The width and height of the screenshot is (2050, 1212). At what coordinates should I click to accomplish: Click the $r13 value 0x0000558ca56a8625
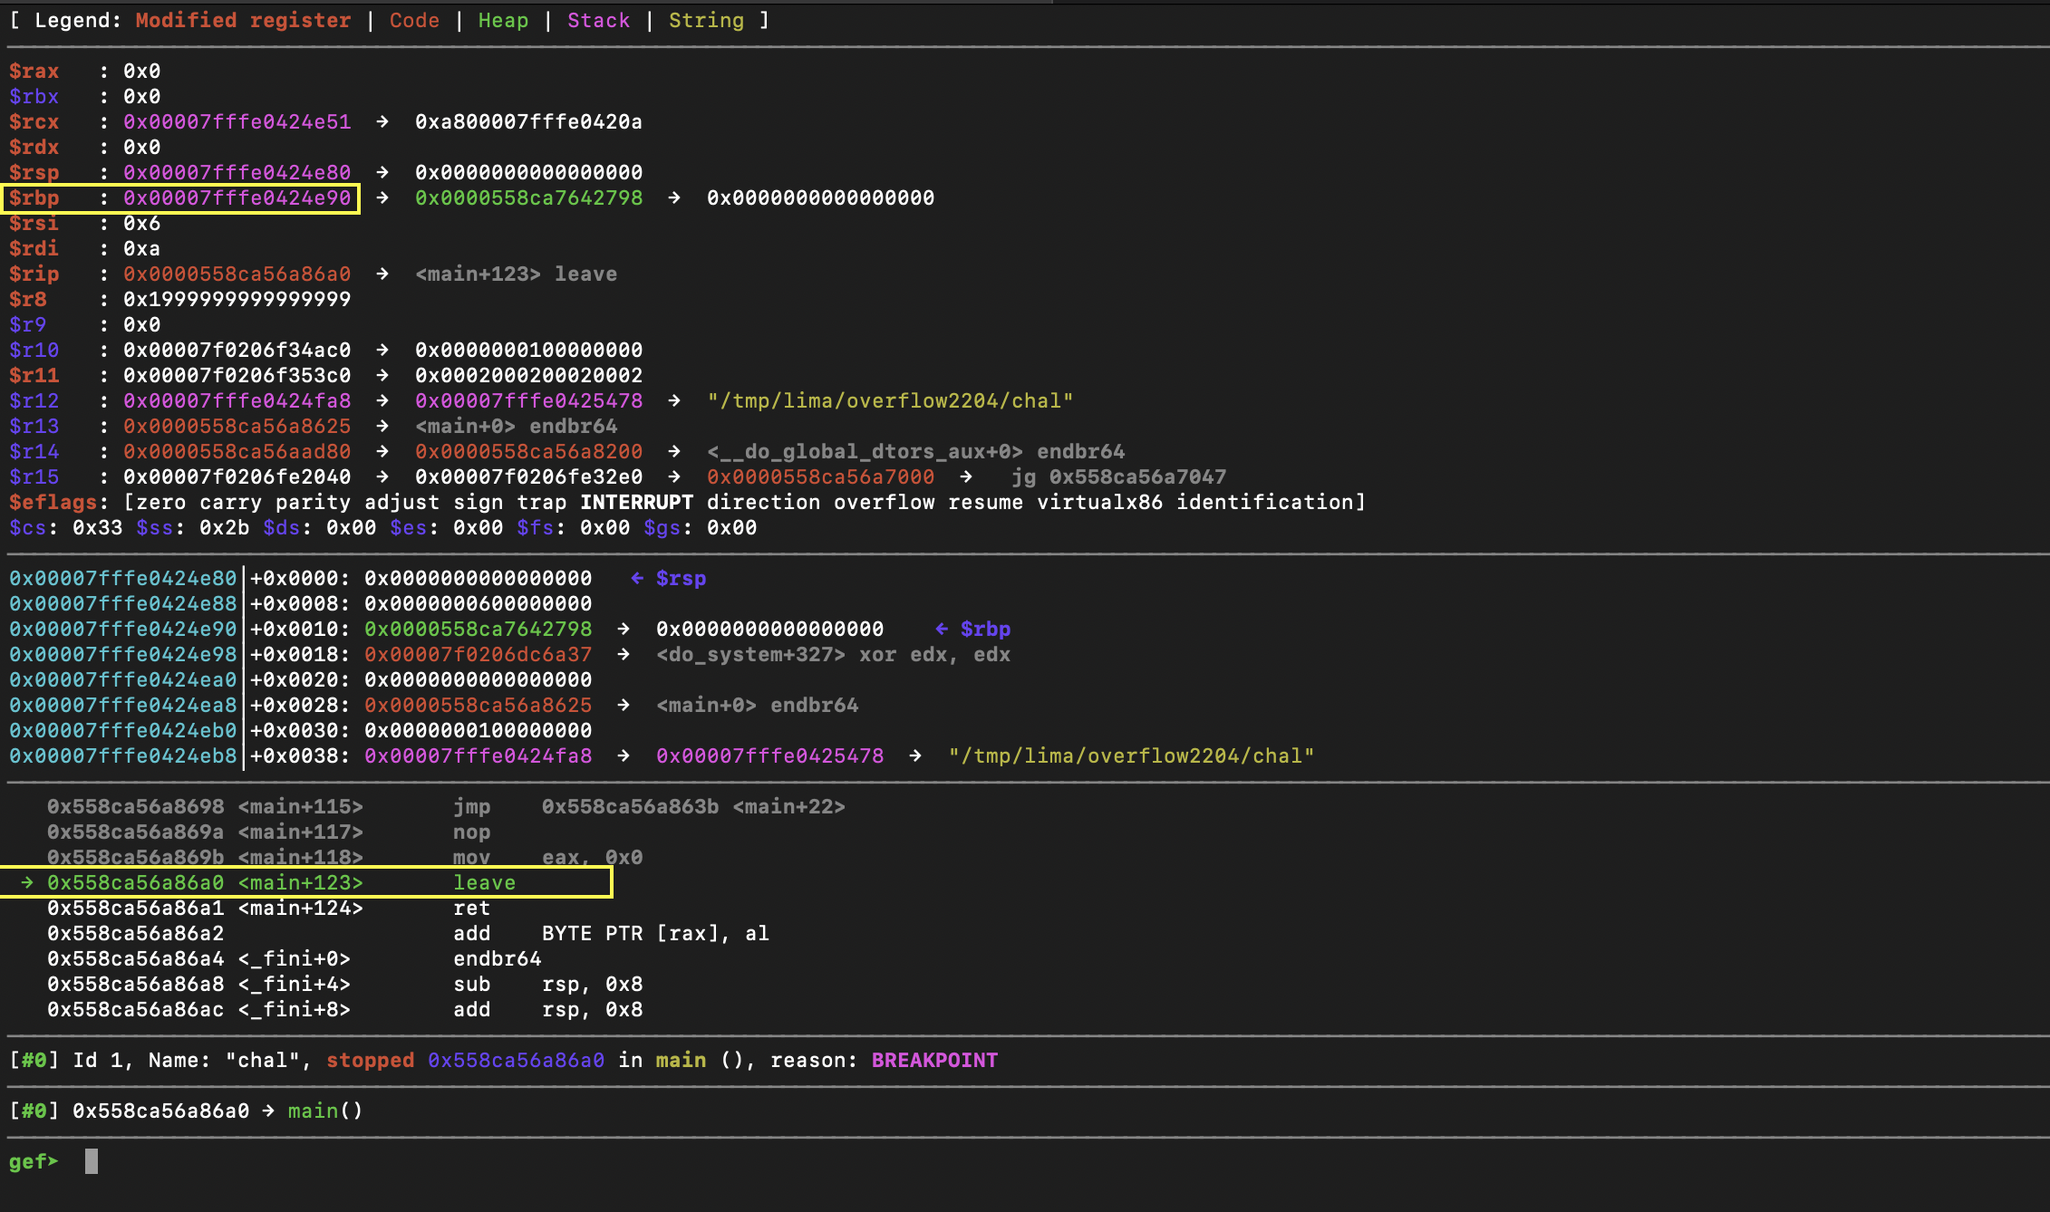click(x=237, y=426)
